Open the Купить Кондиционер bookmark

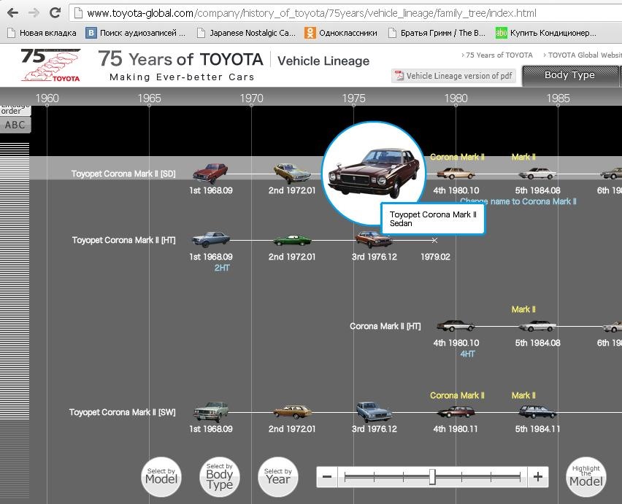546,33
